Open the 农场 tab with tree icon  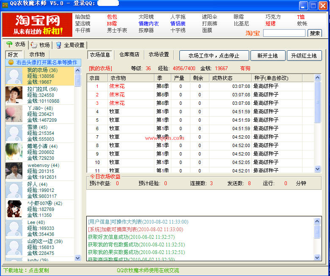[x=16, y=44]
